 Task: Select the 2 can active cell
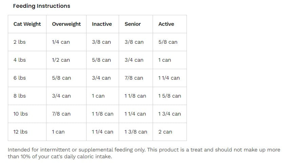(165, 131)
